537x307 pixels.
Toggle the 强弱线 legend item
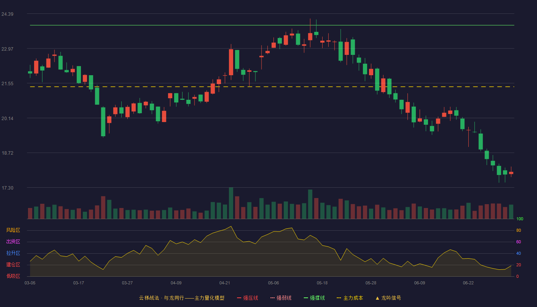281,298
